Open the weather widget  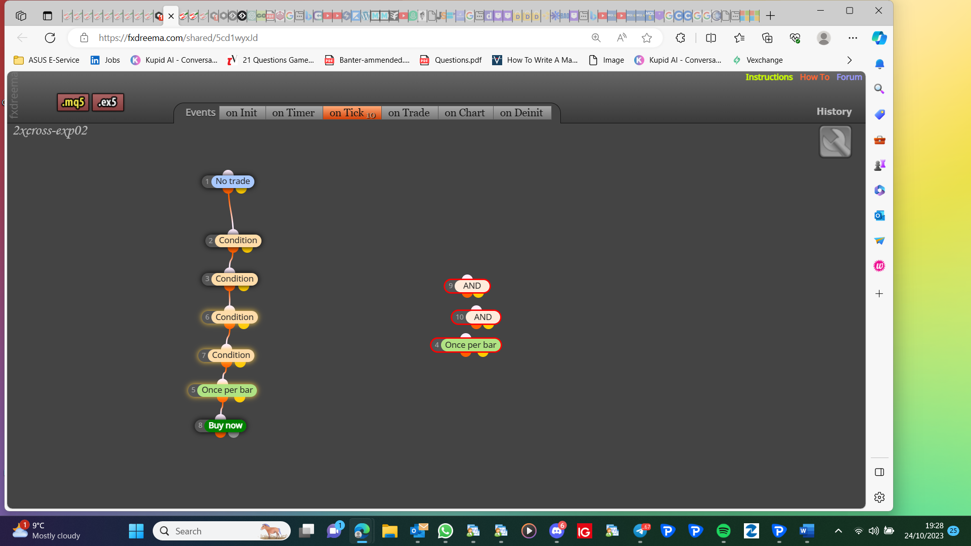(x=47, y=531)
